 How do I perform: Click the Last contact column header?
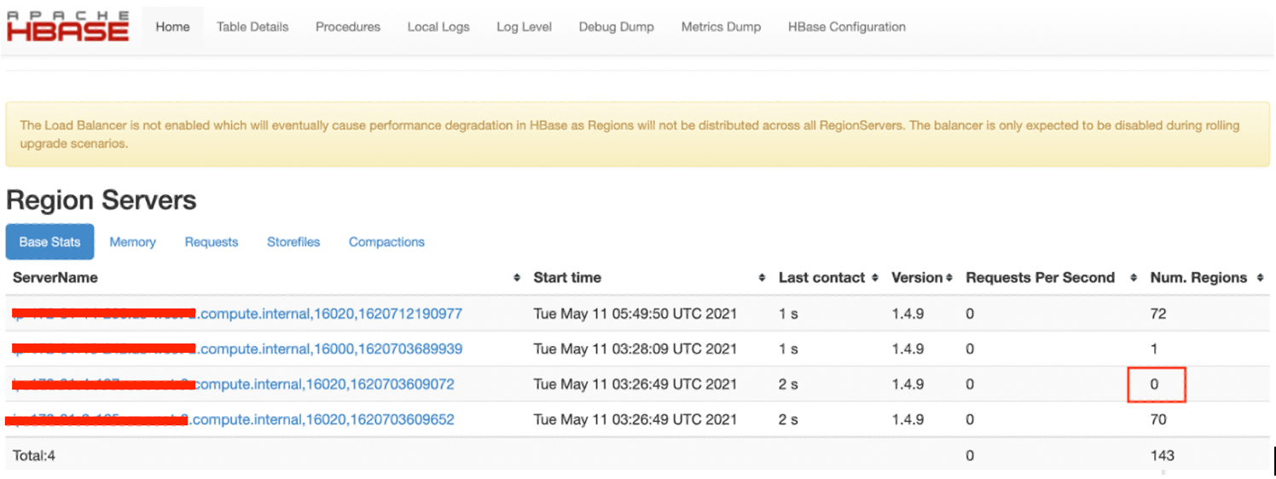tap(822, 278)
